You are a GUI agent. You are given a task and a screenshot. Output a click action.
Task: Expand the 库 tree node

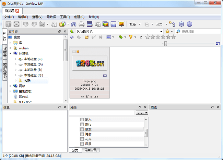[10, 43]
